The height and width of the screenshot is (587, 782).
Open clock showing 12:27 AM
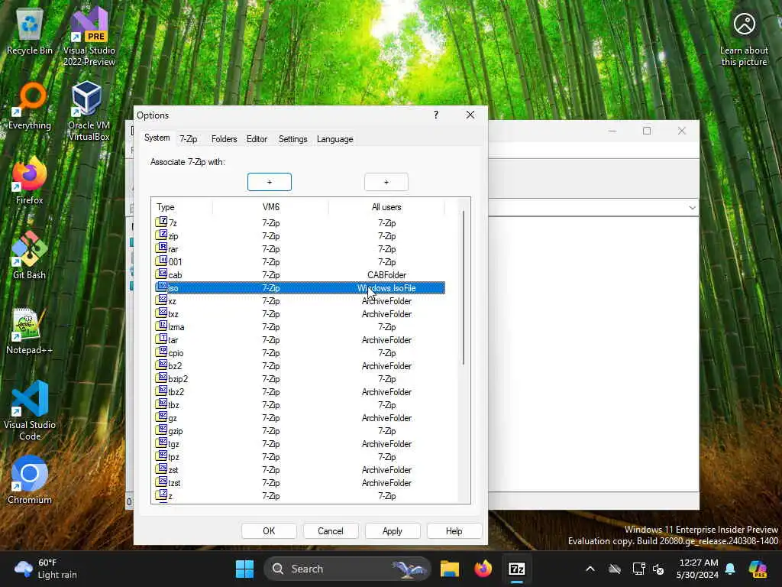(x=697, y=569)
